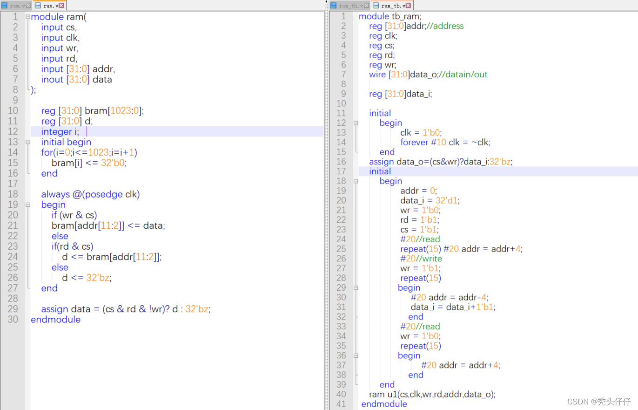
Task: Click 'input wr,' line in ram.v
Action: [60, 48]
